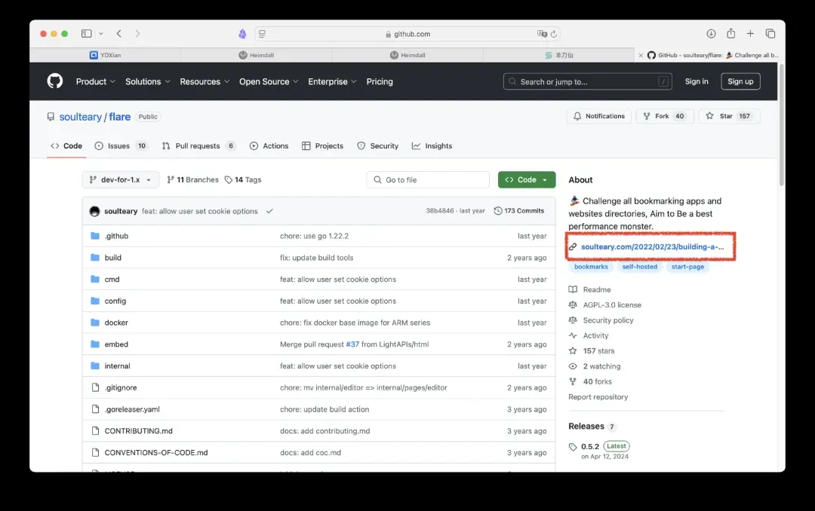Image resolution: width=815 pixels, height=511 pixels.
Task: Click the green commit status checkmark
Action: tap(269, 211)
